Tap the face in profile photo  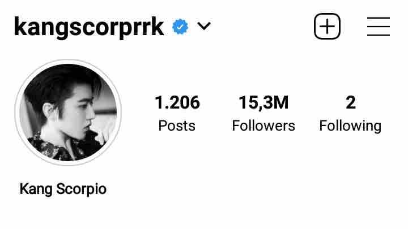coord(80,111)
